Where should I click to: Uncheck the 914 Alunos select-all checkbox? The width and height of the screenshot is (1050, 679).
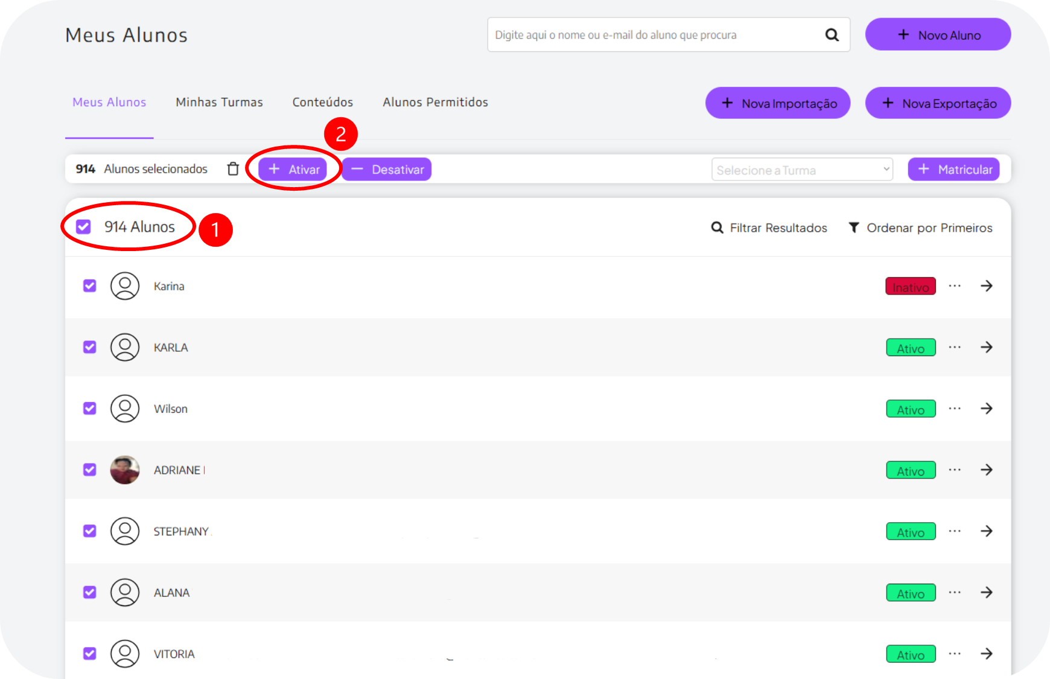[83, 227]
